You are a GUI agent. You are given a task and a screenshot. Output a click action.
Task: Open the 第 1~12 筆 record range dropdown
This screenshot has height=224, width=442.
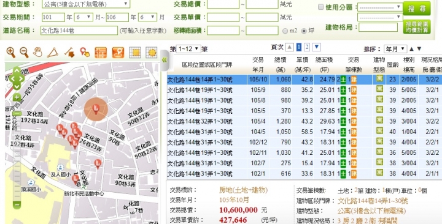tap(188, 49)
